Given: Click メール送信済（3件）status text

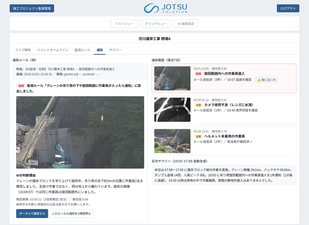Looking at the screenshot, I should (222, 80).
